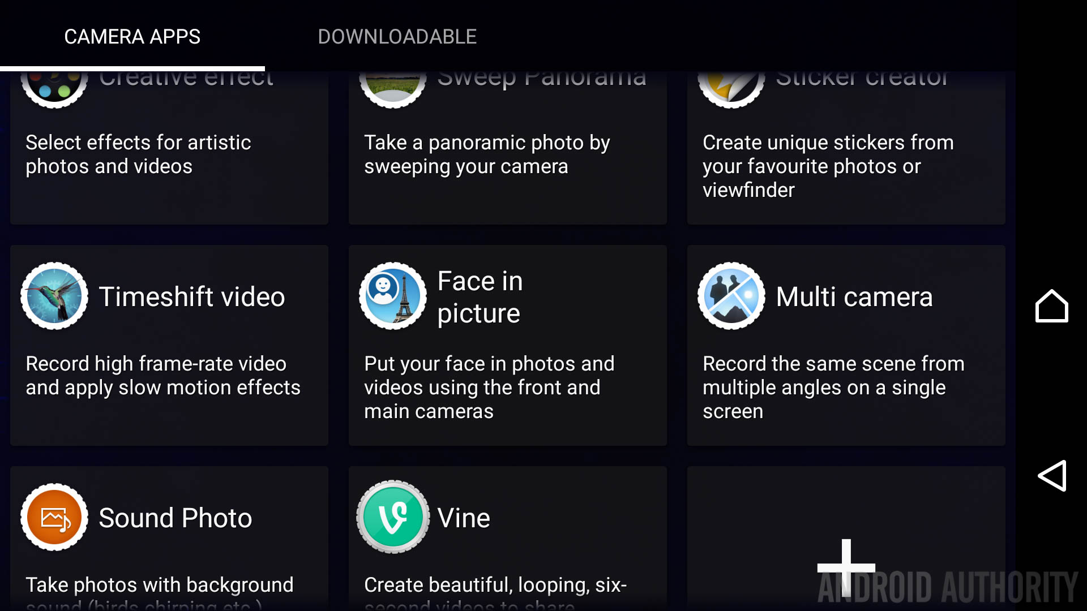1087x611 pixels.
Task: Tap the Sticker creator description
Action: [828, 166]
